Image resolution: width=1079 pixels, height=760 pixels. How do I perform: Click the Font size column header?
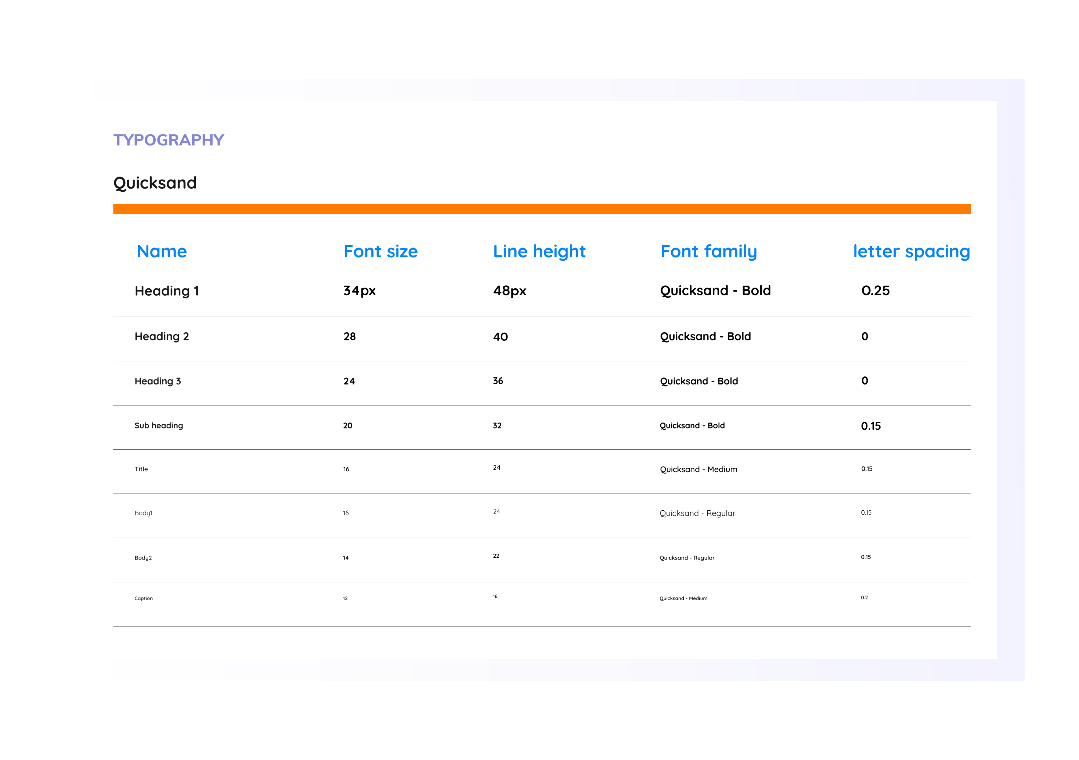380,251
